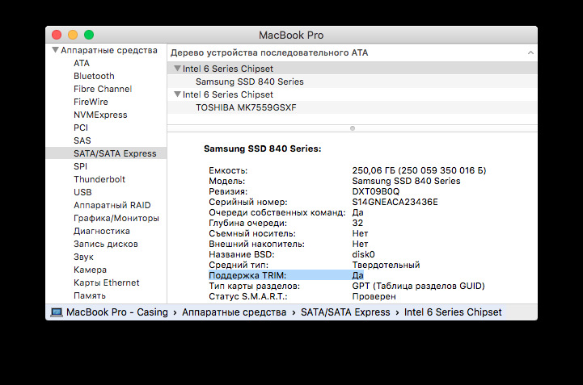Open the FireWire section
The height and width of the screenshot is (385, 583).
pos(91,102)
